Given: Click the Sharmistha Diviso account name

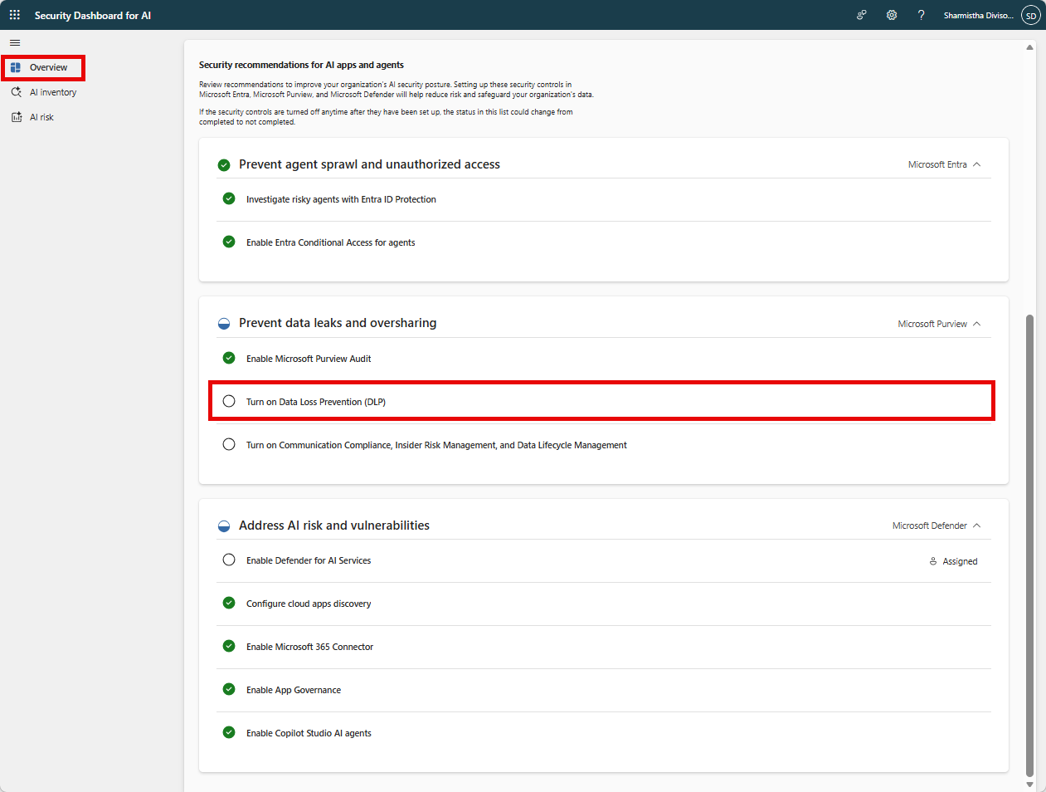Looking at the screenshot, I should click(978, 15).
